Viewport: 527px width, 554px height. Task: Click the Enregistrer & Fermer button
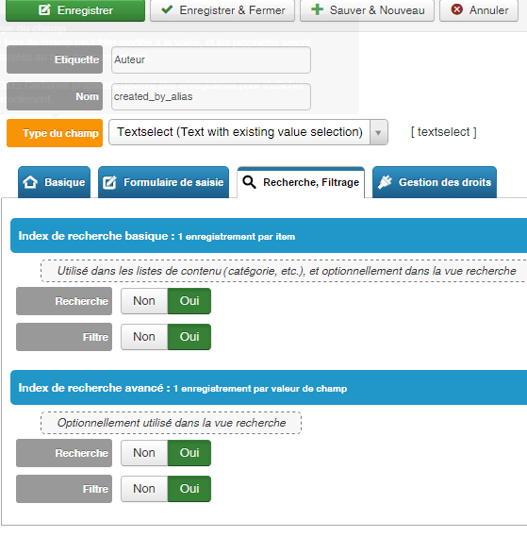coord(222,10)
